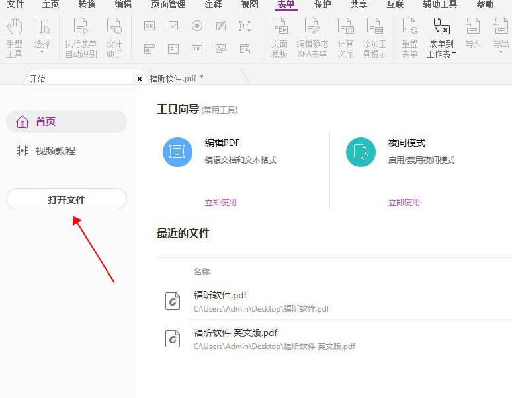
Task: Select the Hand tool (手型工具)
Action: click(15, 38)
